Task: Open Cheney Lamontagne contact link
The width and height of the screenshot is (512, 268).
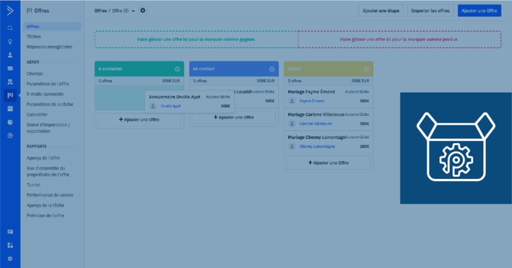Action: (x=317, y=146)
